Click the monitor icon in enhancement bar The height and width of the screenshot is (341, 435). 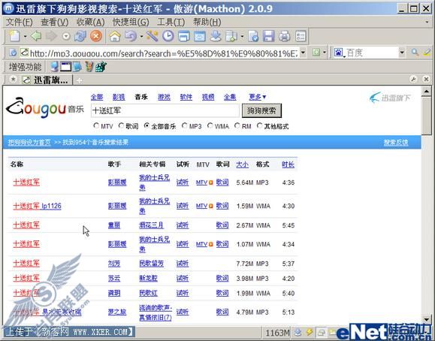(54, 67)
